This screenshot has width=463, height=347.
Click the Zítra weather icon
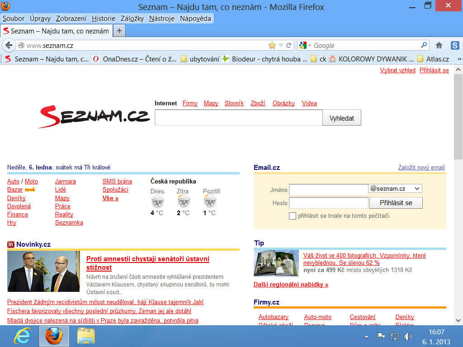(184, 202)
